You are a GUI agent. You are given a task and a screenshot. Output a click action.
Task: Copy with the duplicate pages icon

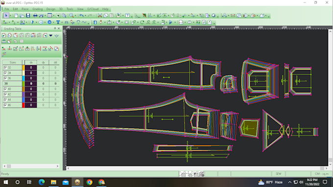[x=106, y=16]
